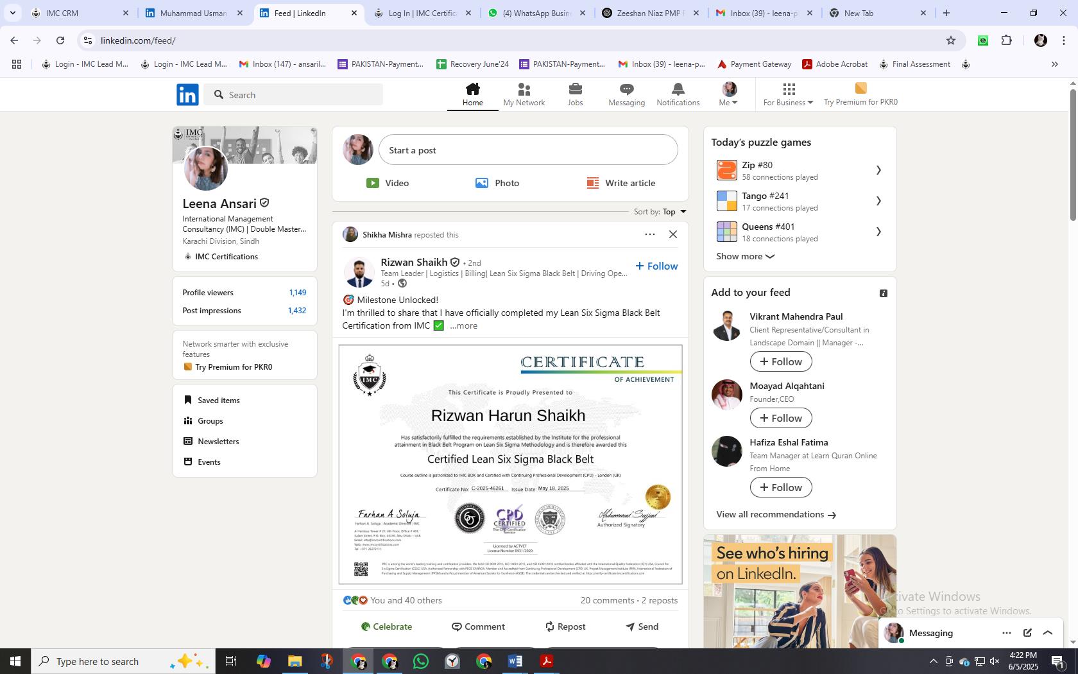Bookmark this page with star icon
Viewport: 1078px width, 674px height.
[951, 40]
